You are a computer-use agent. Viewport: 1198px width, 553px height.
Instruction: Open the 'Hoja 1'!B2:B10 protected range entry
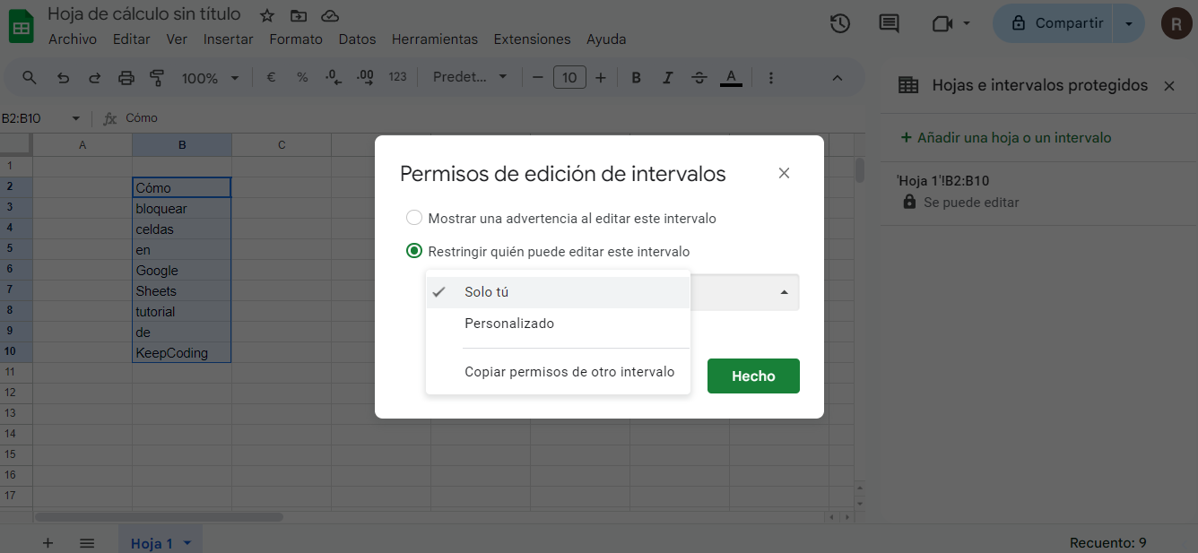click(1038, 192)
